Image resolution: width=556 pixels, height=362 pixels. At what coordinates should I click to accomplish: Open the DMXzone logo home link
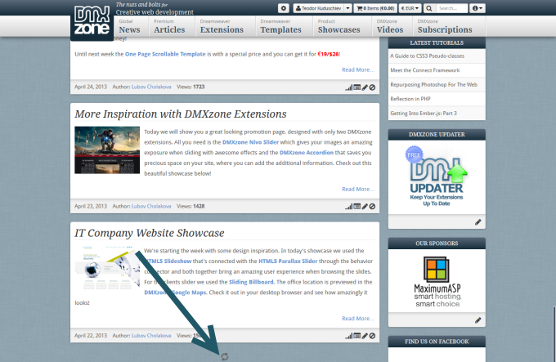(x=92, y=20)
